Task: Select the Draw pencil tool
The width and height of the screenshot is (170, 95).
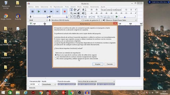Action: pyautogui.click(x=78, y=10)
